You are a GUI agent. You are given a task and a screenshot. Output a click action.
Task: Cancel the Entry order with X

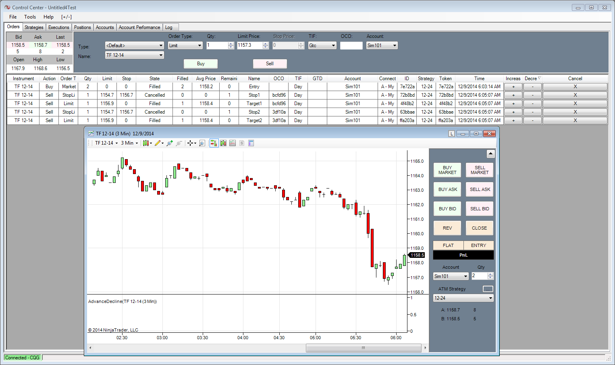[575, 87]
